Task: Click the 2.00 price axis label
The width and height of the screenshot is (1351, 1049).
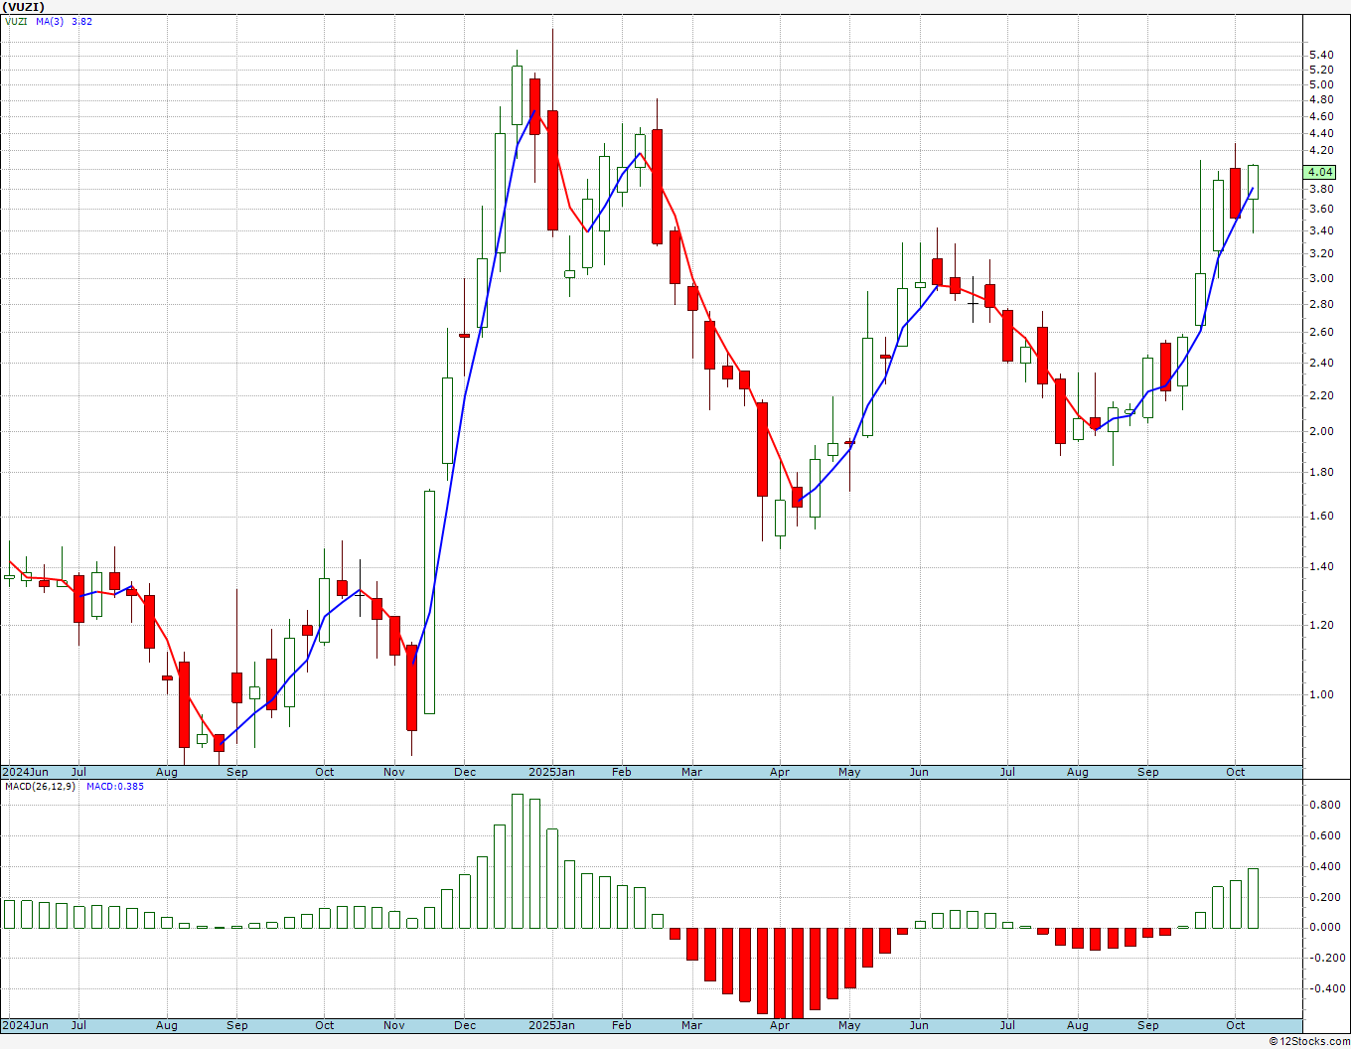Action: pos(1321,431)
